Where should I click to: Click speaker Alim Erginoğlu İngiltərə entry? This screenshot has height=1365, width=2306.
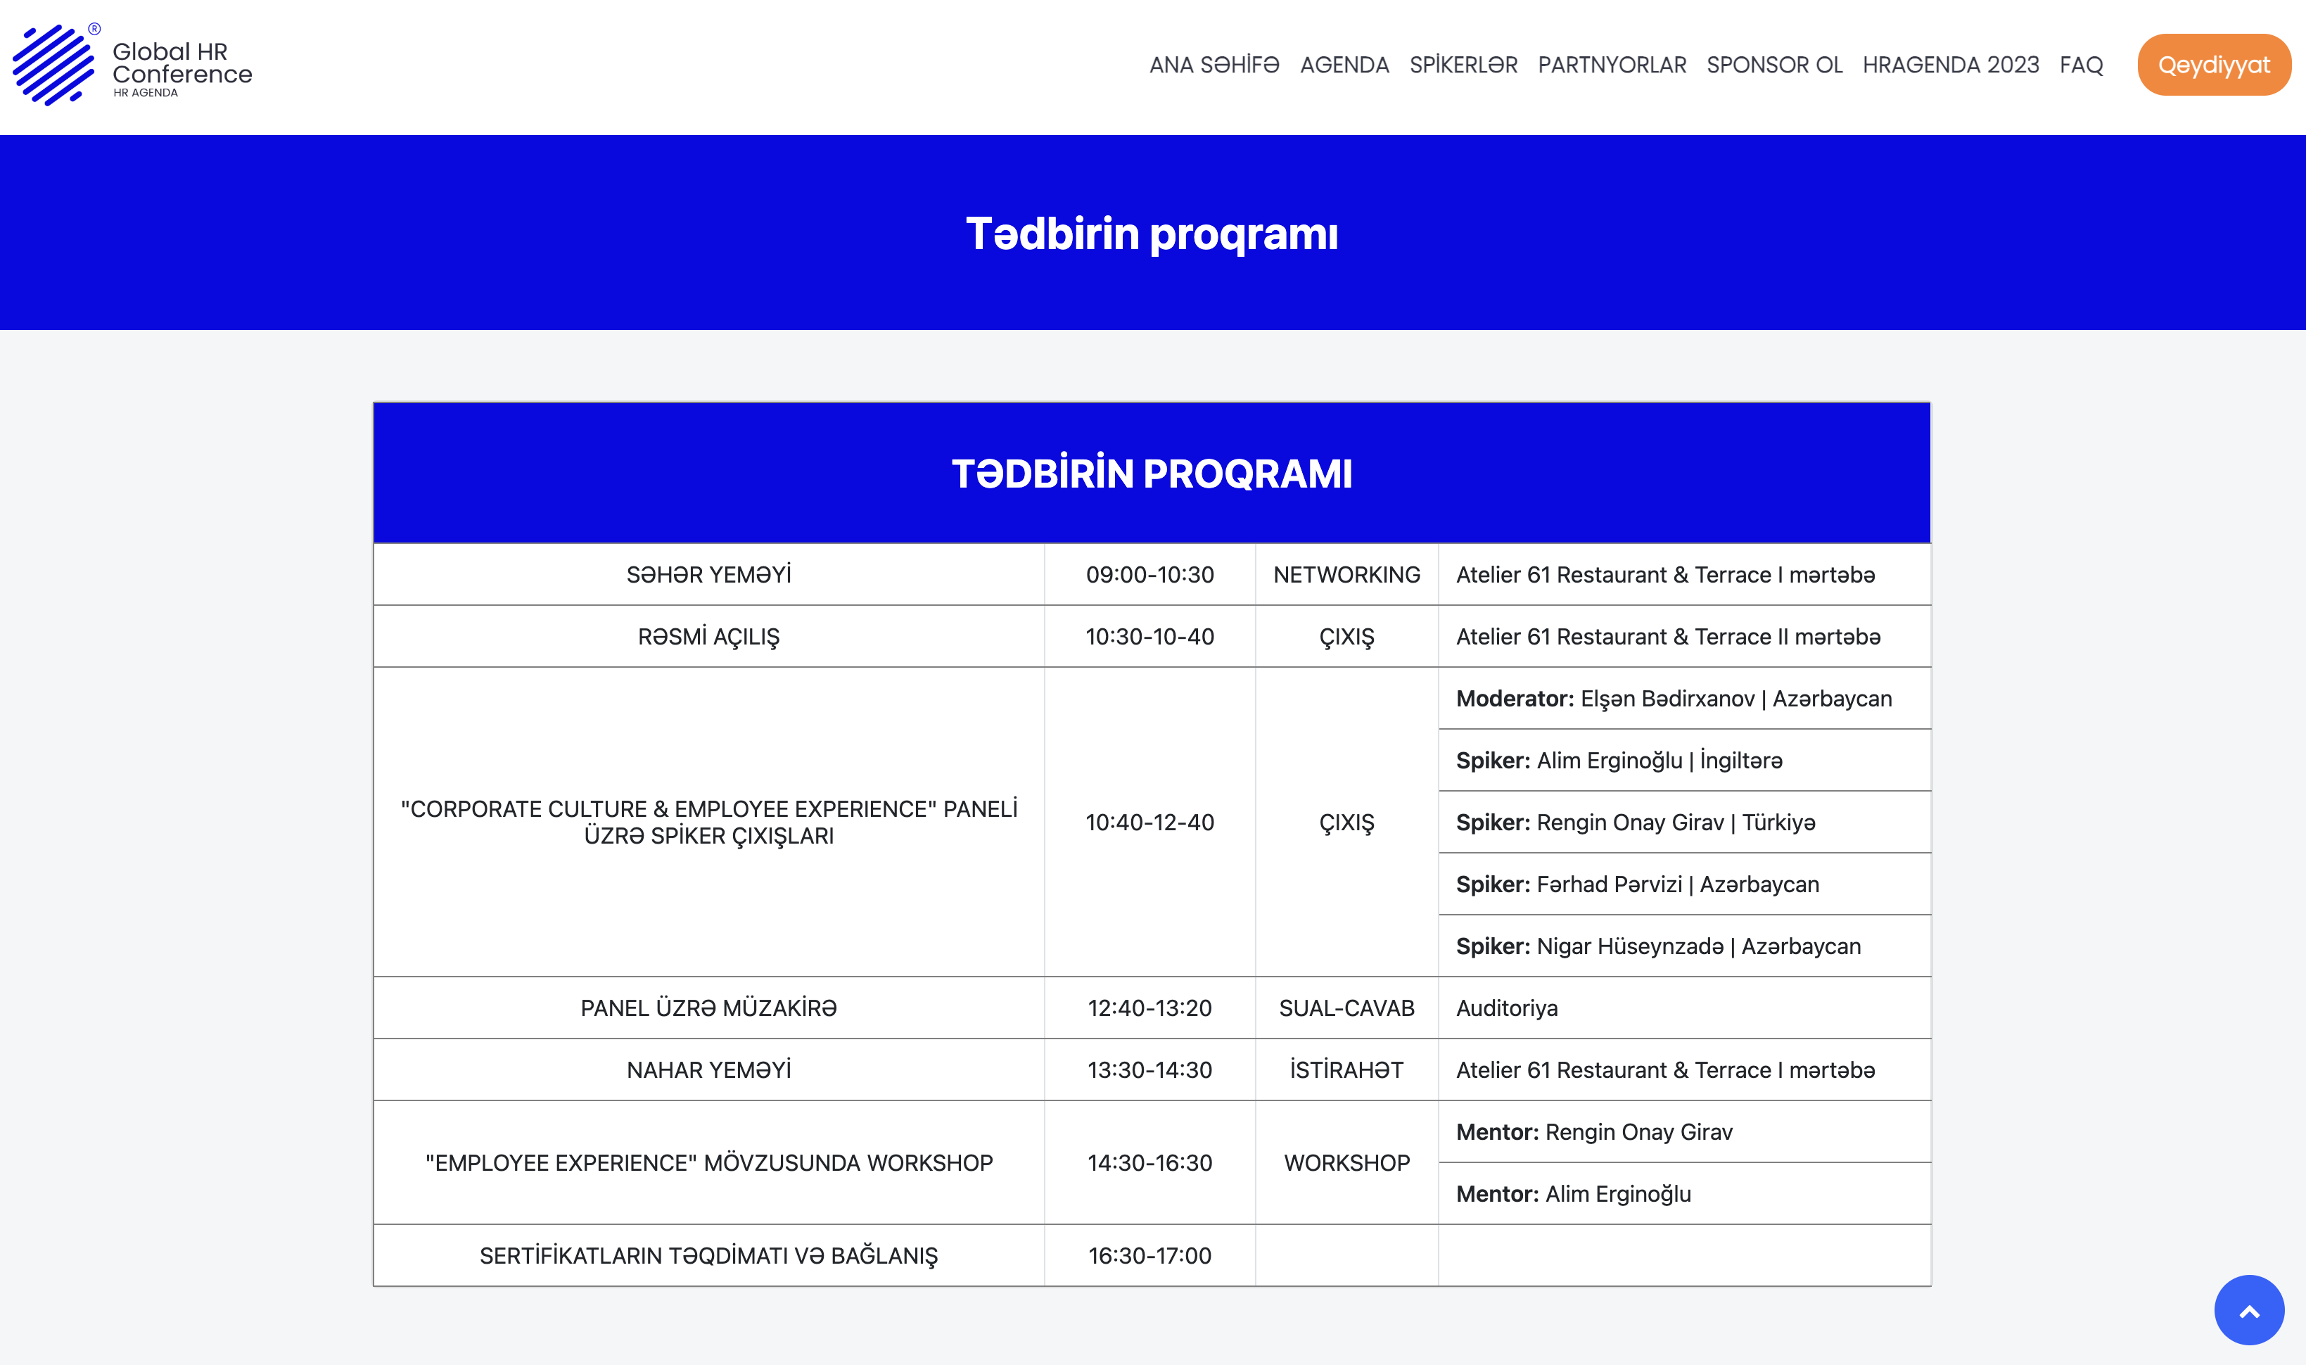1618,761
